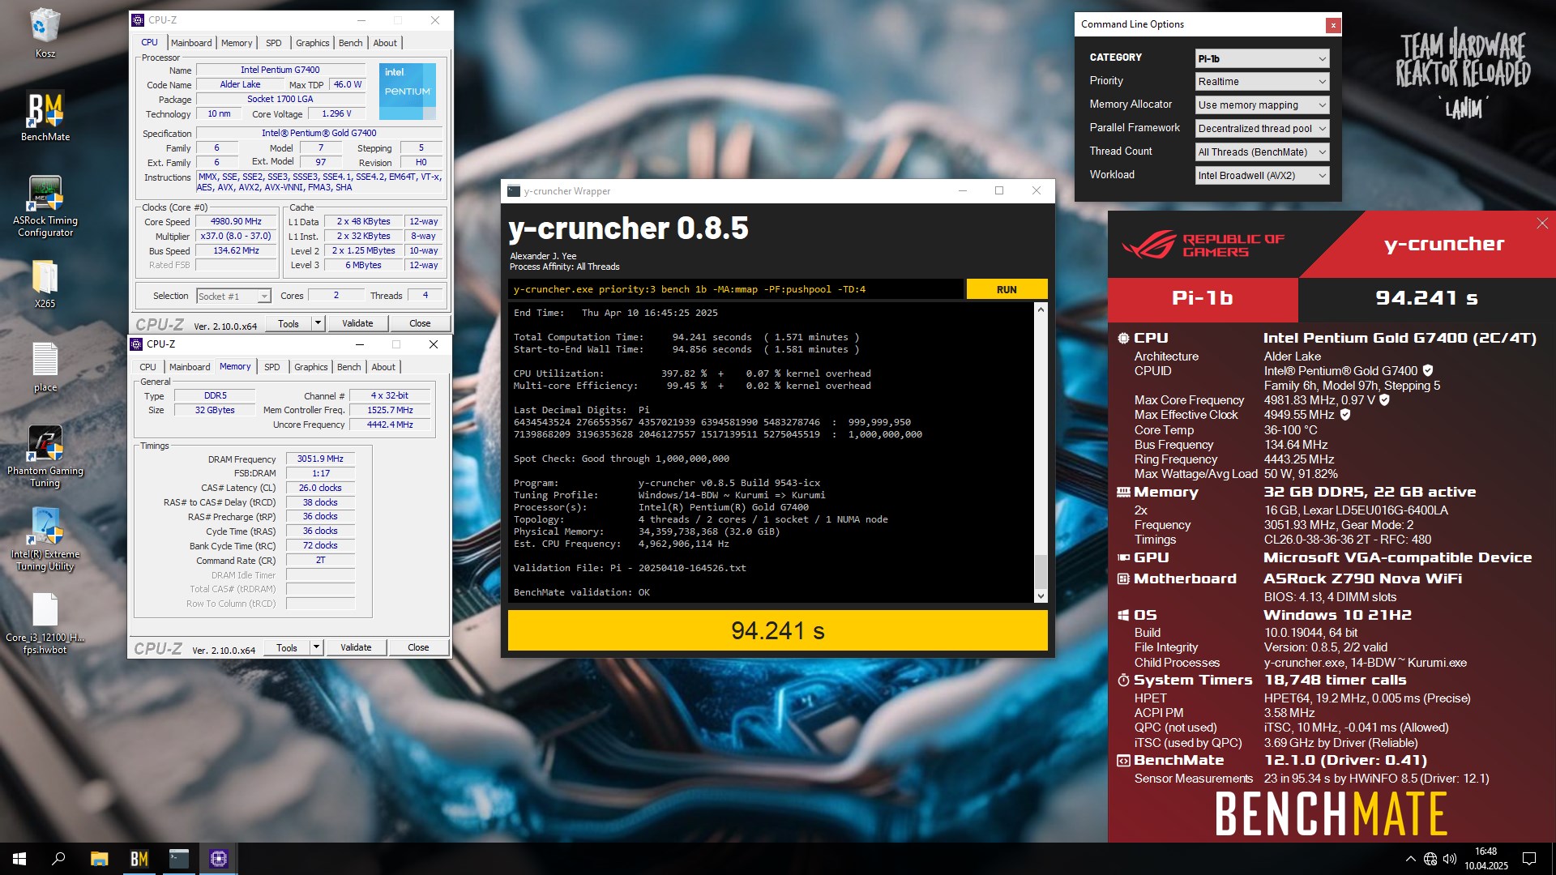This screenshot has height=875, width=1556.
Task: Show hidden tray icons chevron
Action: (1410, 859)
